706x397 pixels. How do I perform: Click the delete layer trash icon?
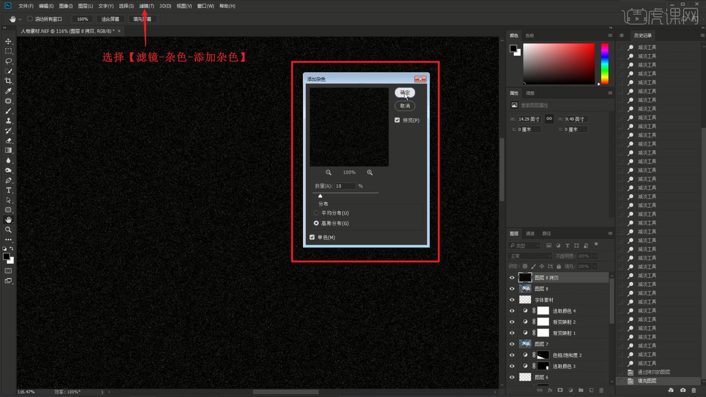coord(602,390)
